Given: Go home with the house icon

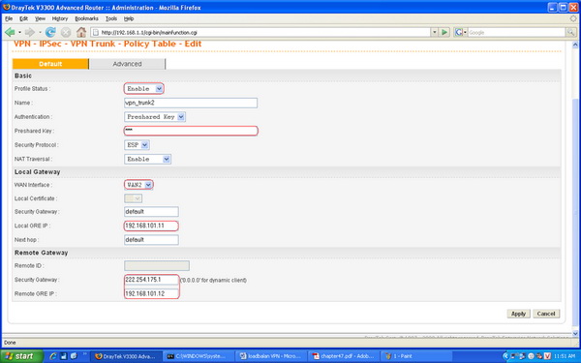Looking at the screenshot, I should pyautogui.click(x=81, y=32).
